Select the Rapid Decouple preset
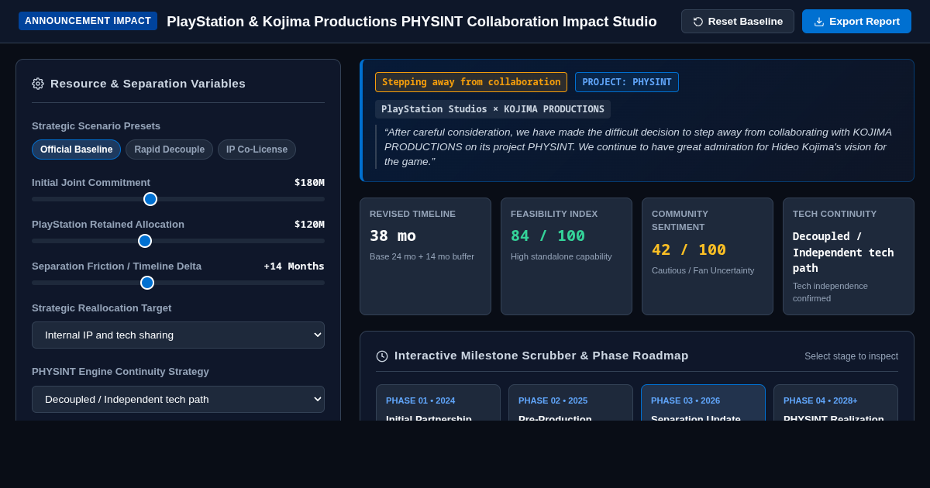Image resolution: width=930 pixels, height=488 pixels. pos(169,149)
